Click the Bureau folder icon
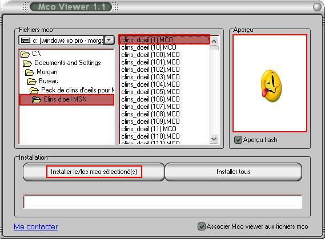Image resolution: width=325 pixels, height=239 pixels. coord(32,82)
